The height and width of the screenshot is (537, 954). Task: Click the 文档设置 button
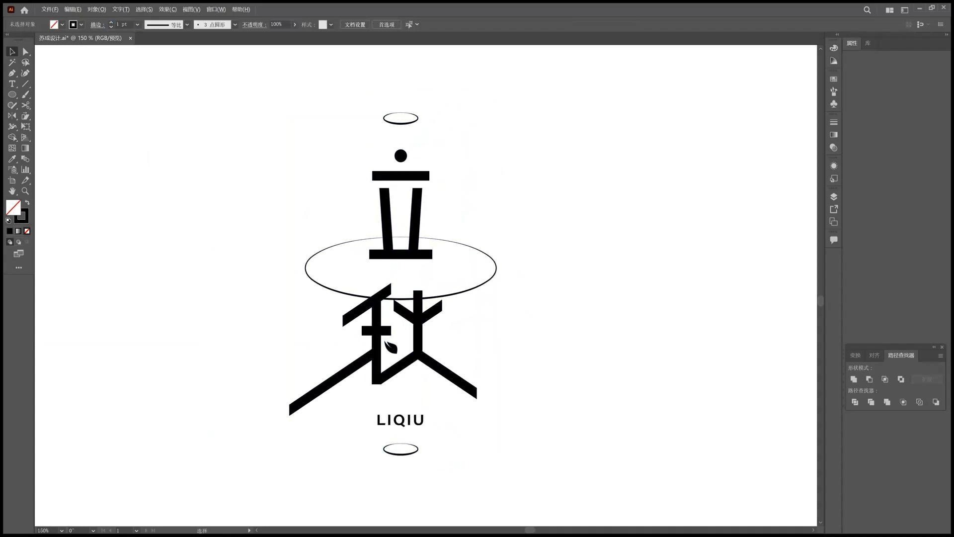coord(355,25)
